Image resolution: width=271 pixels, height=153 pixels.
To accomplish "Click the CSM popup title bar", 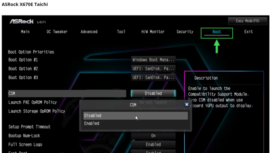I will (x=133, y=105).
